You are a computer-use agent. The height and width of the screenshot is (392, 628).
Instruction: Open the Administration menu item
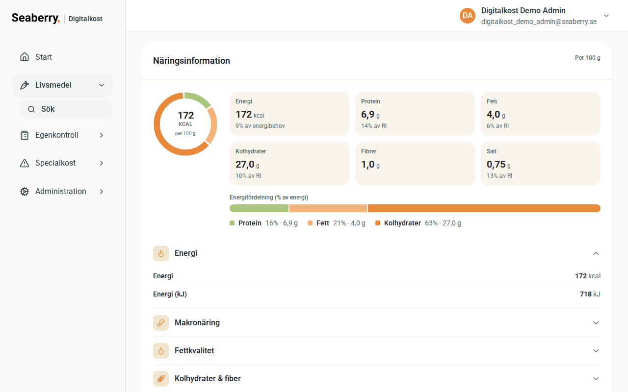point(62,192)
